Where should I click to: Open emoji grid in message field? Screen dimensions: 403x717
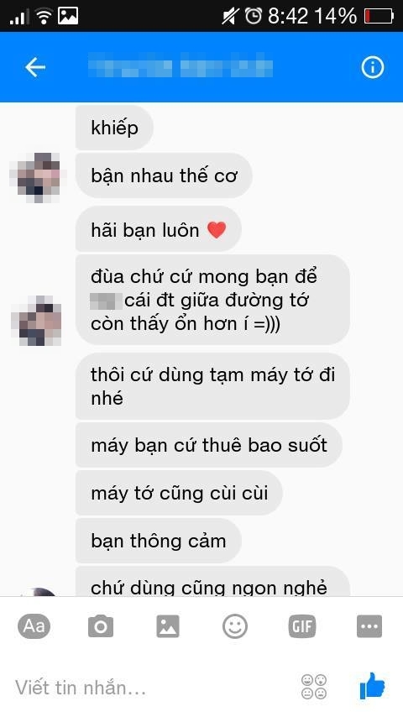314,687
